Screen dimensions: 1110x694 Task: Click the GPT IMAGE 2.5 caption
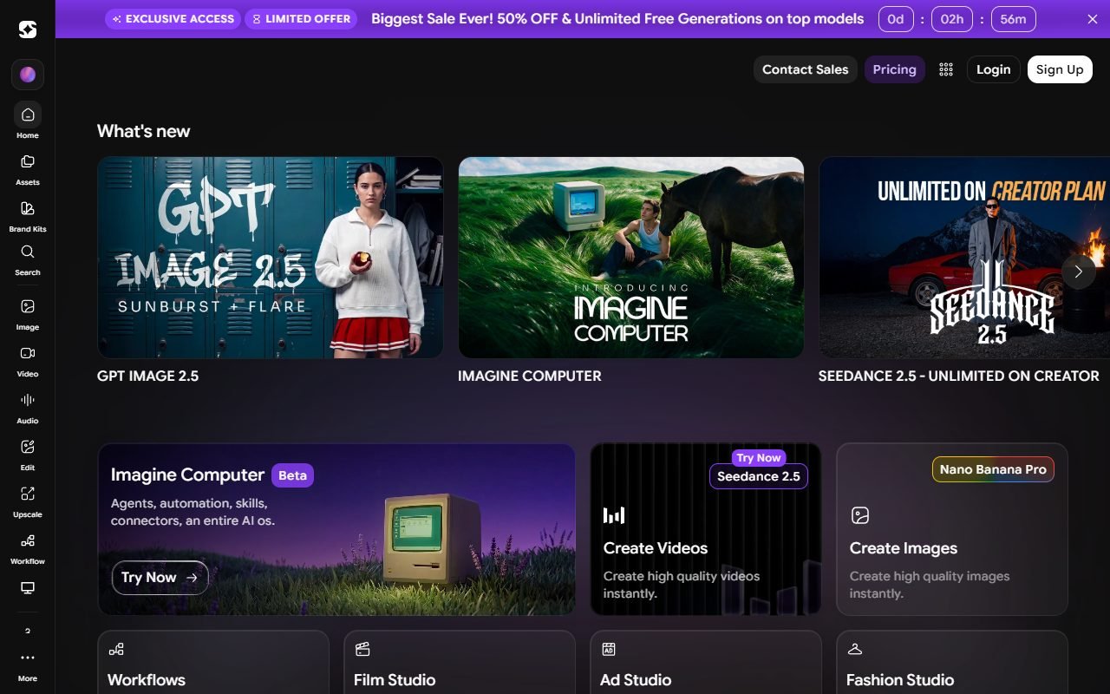click(147, 376)
